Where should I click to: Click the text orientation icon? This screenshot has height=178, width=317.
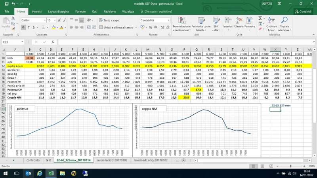[x=89, y=20]
